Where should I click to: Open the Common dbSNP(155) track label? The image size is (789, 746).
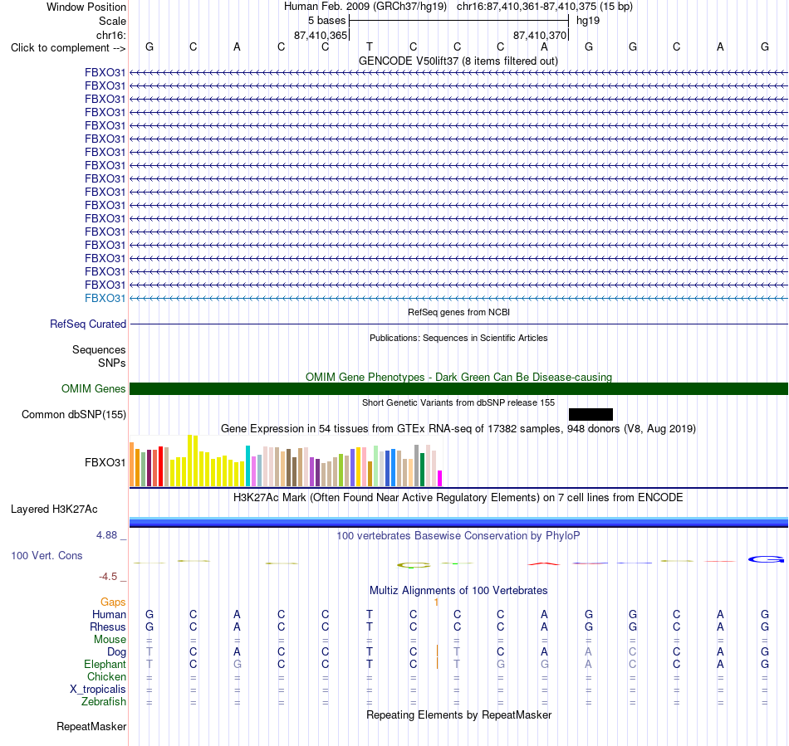[x=73, y=414]
